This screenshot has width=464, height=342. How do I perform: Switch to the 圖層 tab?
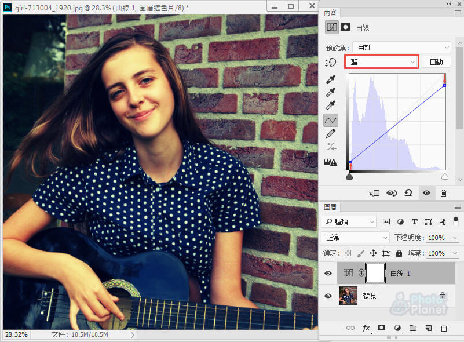(x=330, y=207)
